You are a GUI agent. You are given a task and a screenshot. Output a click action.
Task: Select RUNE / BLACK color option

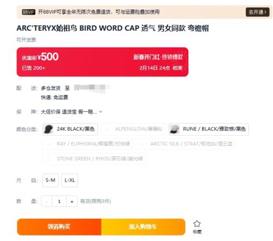209,129
